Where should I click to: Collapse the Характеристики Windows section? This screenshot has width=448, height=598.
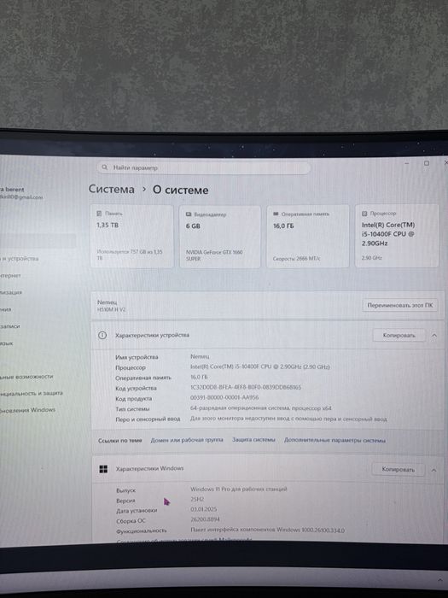[x=433, y=470]
